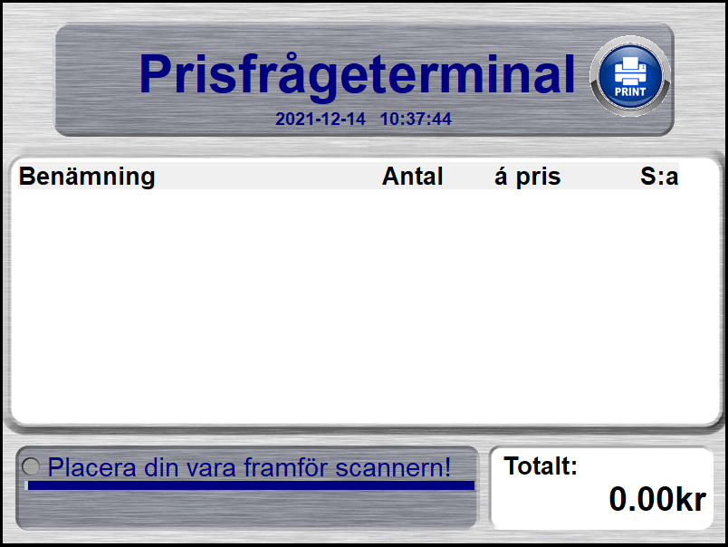Viewport: 728px width, 547px height.
Task: Select the 0.00kr total amount
Action: click(656, 499)
